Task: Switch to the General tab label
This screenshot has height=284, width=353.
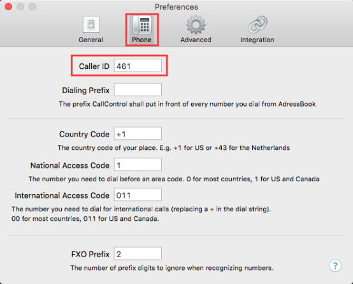Action: [90, 40]
